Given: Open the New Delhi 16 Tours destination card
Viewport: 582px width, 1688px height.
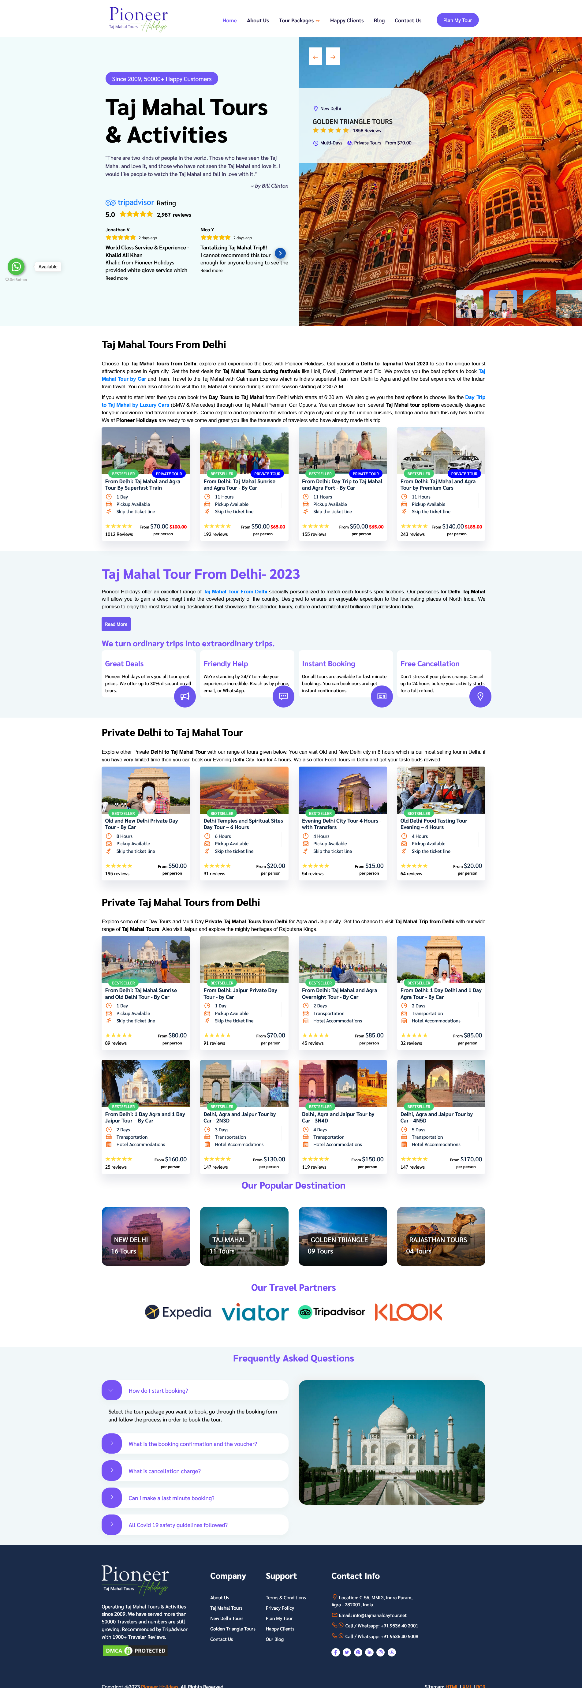Looking at the screenshot, I should [x=146, y=1236].
